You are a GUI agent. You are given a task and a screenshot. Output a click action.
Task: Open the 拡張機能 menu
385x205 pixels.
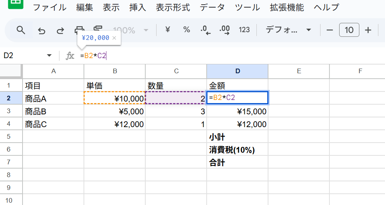(287, 7)
